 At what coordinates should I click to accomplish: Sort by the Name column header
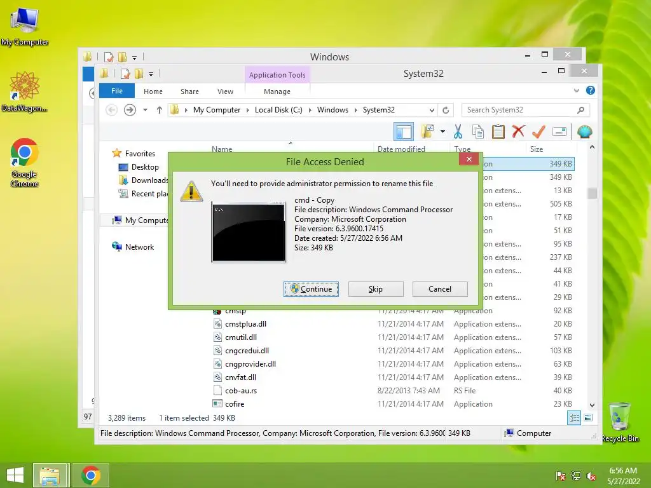point(222,149)
